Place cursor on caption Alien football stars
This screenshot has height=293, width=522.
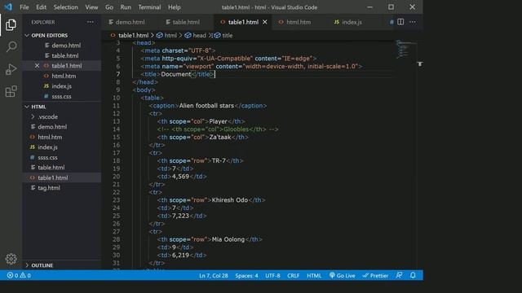pos(206,106)
